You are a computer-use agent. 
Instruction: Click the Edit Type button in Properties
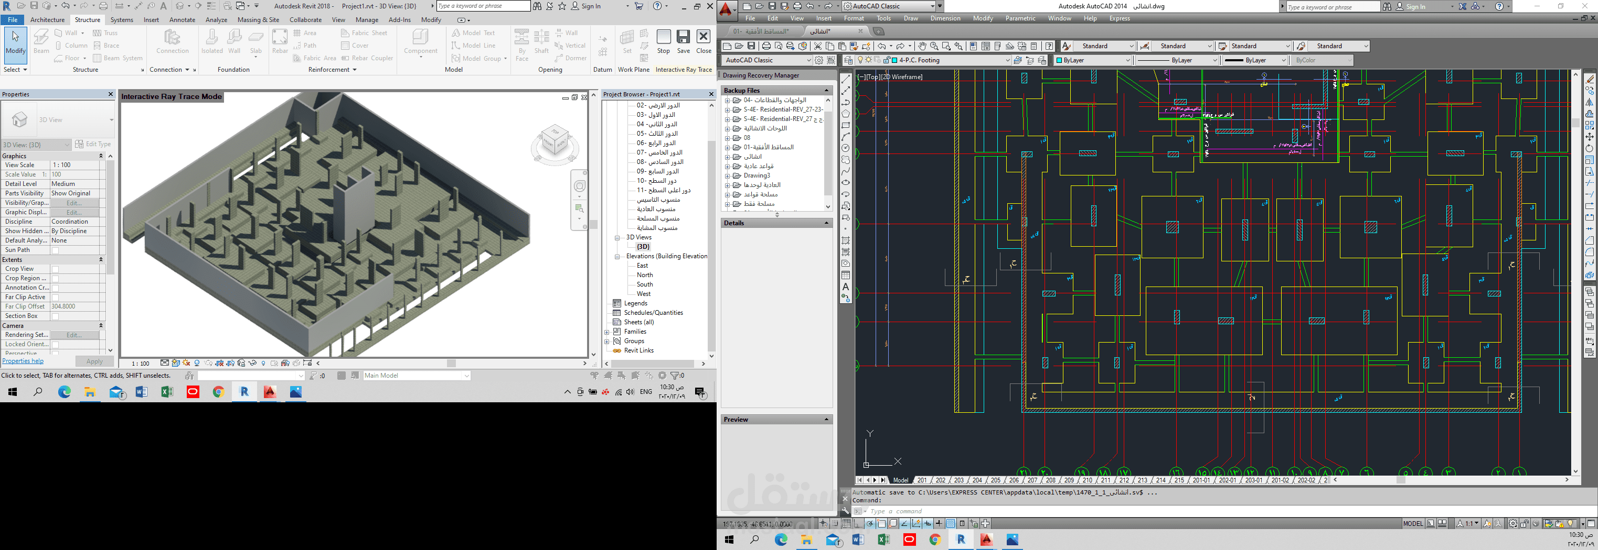[x=93, y=145]
